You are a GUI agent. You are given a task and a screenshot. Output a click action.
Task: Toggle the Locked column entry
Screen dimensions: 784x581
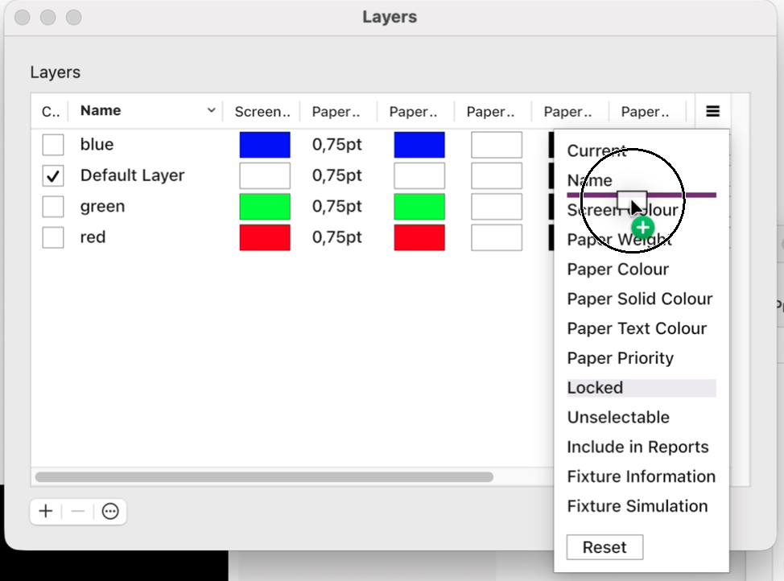point(595,387)
